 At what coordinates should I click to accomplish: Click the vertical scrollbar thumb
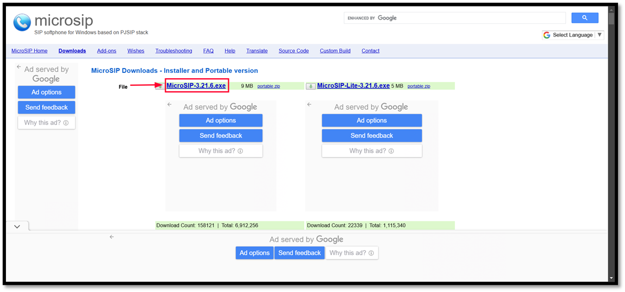coord(611,18)
